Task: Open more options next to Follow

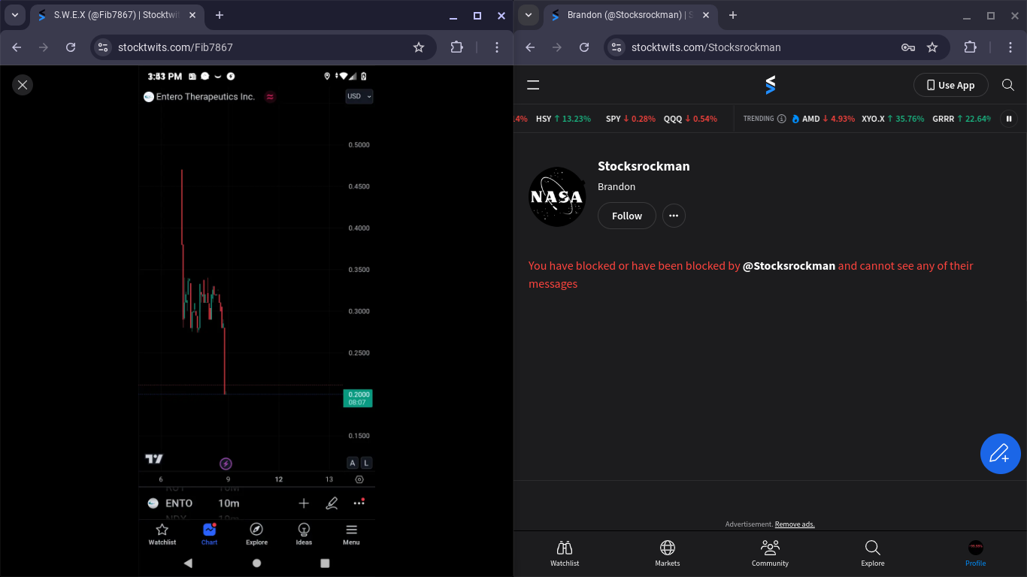Action: click(x=674, y=216)
